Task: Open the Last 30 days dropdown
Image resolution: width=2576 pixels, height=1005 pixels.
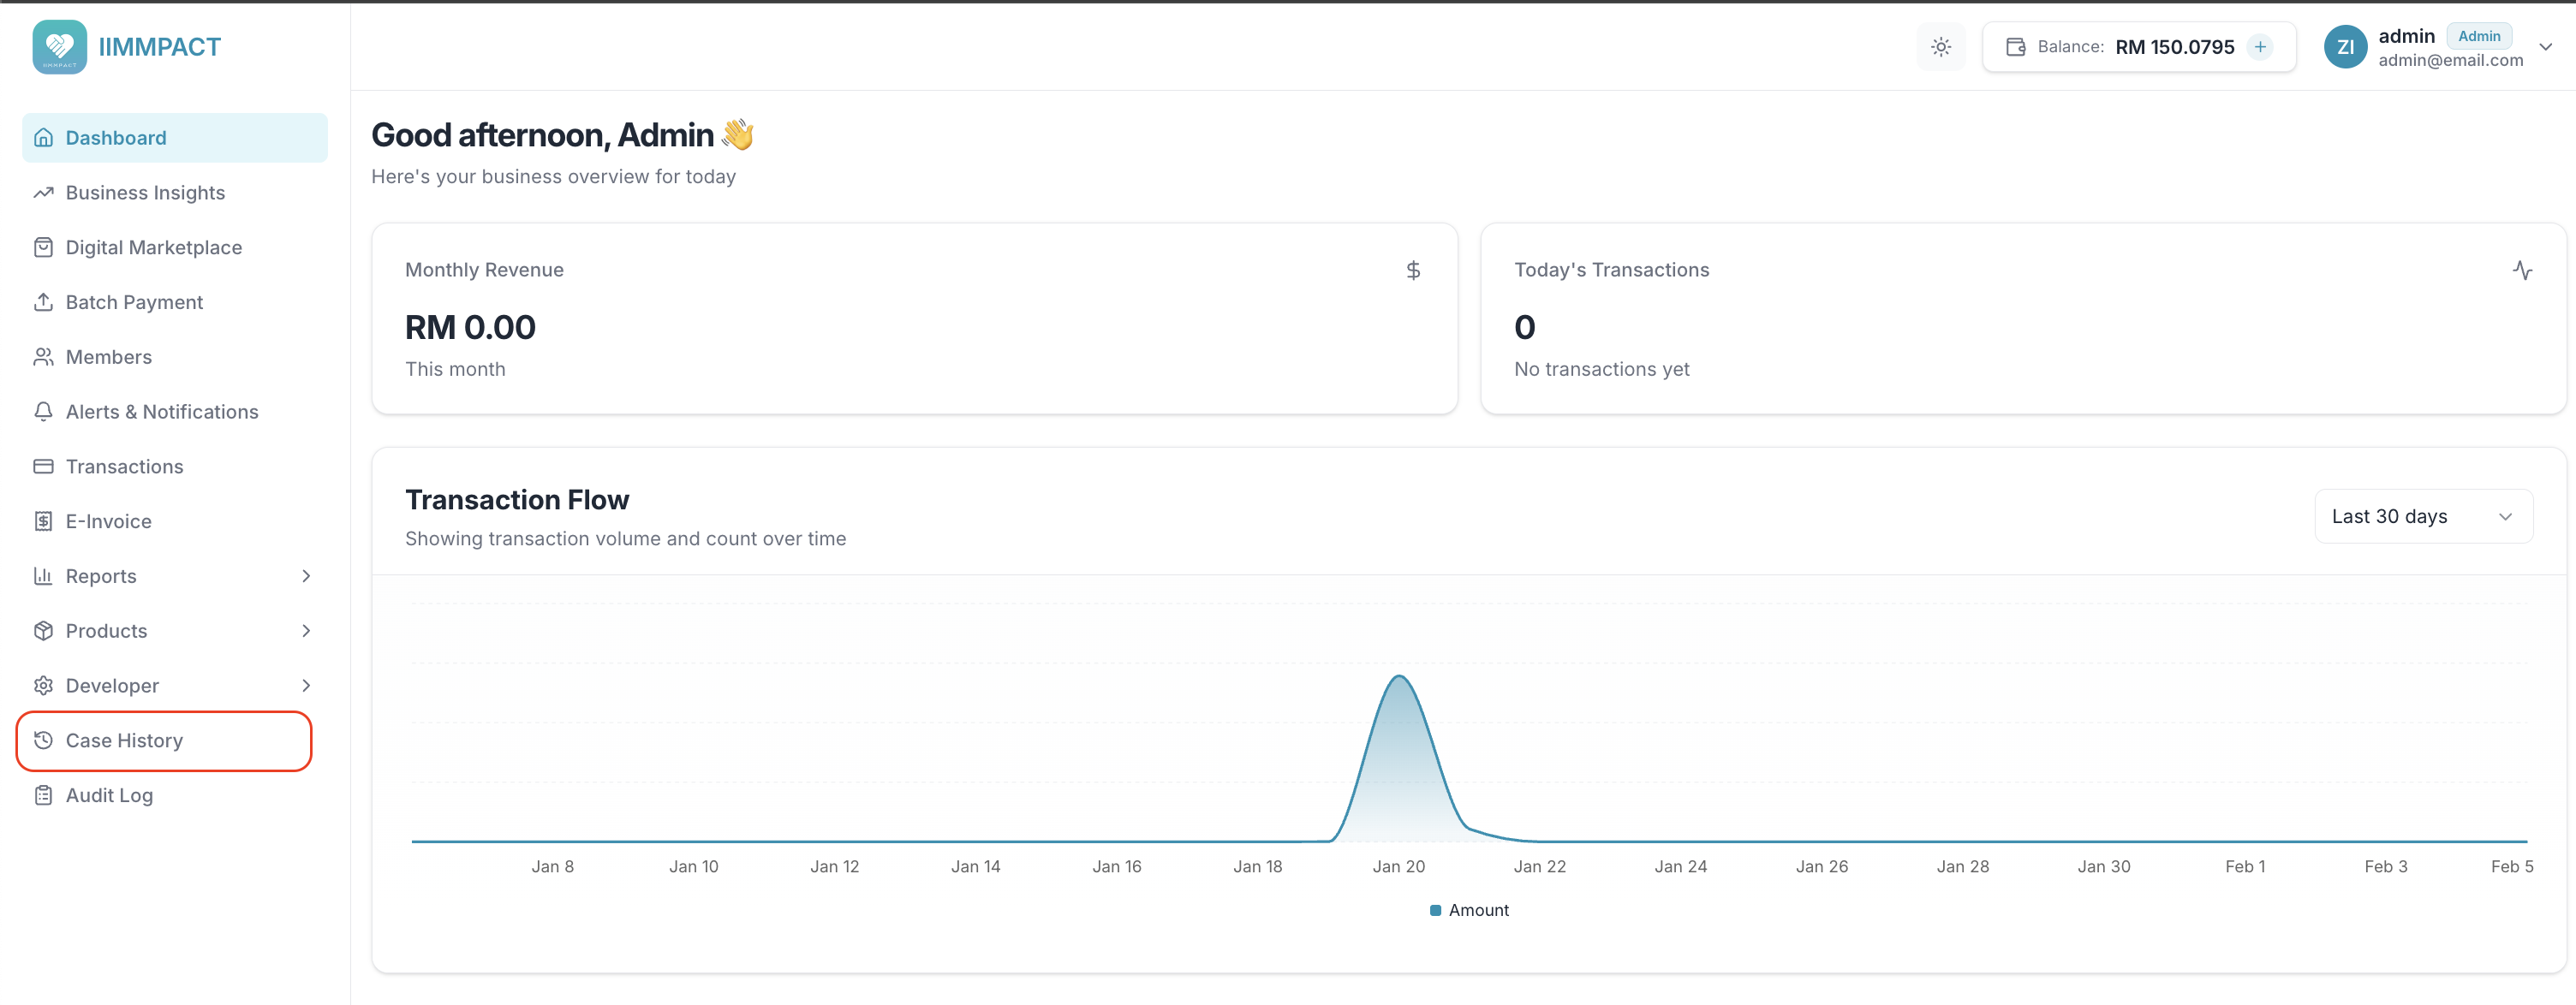Action: [2423, 516]
